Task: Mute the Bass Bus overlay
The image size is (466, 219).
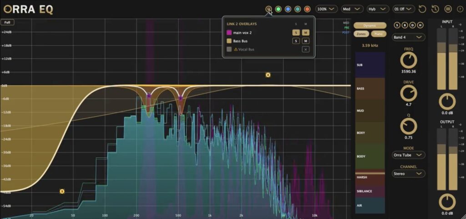Action: (305, 41)
